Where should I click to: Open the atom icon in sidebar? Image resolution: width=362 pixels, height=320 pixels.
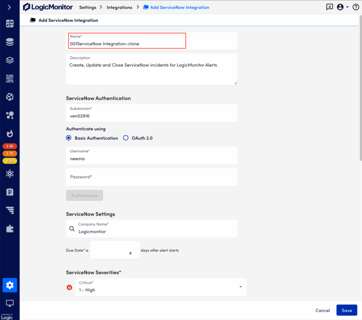coord(10,174)
